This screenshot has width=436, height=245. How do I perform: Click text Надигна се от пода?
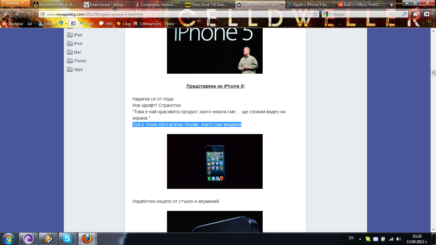tap(154, 99)
